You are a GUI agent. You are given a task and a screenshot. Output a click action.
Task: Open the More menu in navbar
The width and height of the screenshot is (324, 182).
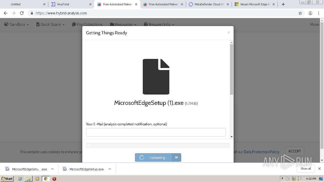click(x=314, y=25)
